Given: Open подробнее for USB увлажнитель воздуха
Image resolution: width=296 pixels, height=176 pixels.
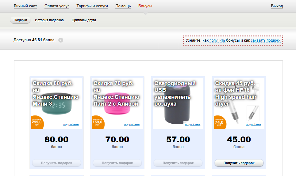Looking at the screenshot, I should pyautogui.click(x=193, y=124).
